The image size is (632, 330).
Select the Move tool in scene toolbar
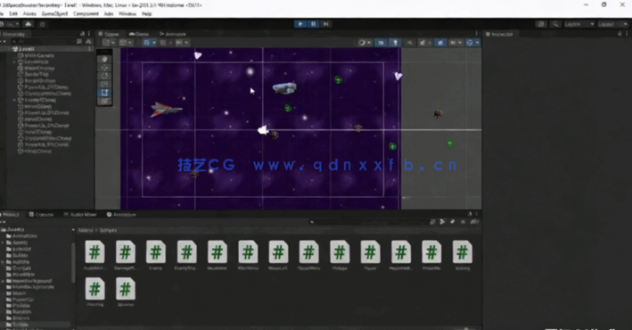coord(104,68)
